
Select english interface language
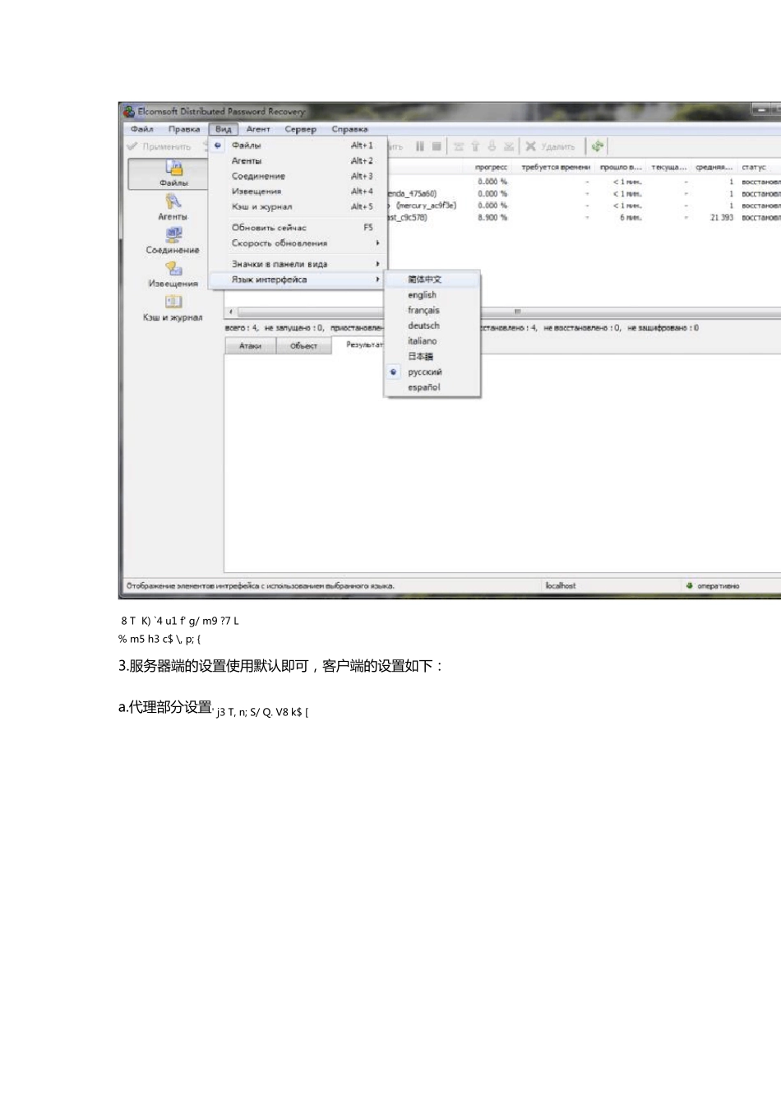tap(432, 295)
